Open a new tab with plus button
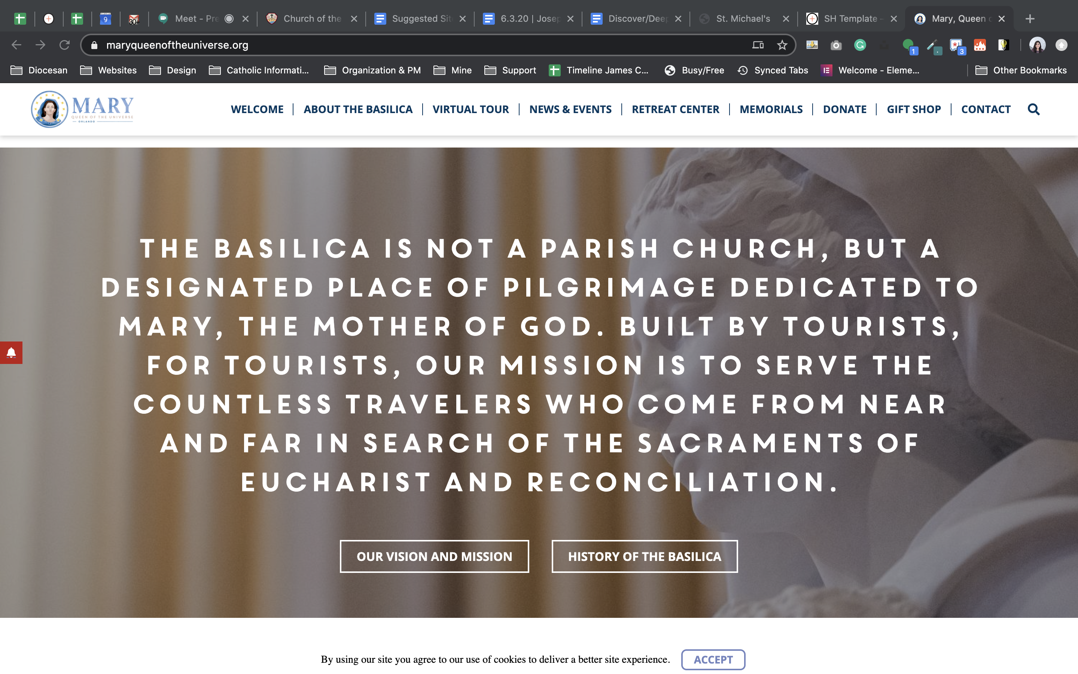 [x=1029, y=19]
